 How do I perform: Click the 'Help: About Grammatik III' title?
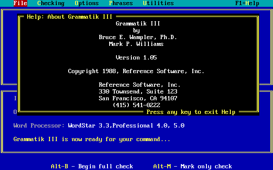click(70, 17)
